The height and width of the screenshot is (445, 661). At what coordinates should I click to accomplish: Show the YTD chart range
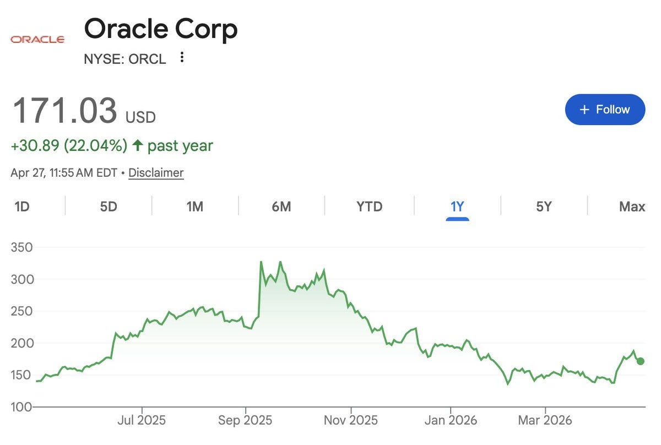point(369,207)
